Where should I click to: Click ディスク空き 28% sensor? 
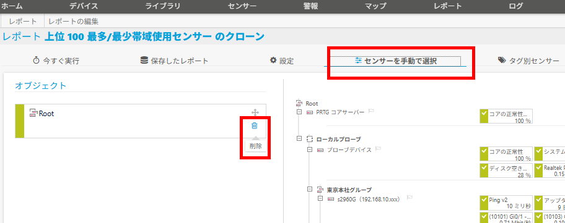(506, 170)
